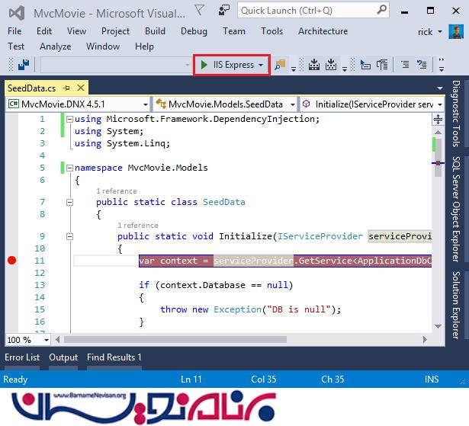The image size is (469, 426).
Task: Click the feedback icon in title bar
Action: tap(223, 11)
